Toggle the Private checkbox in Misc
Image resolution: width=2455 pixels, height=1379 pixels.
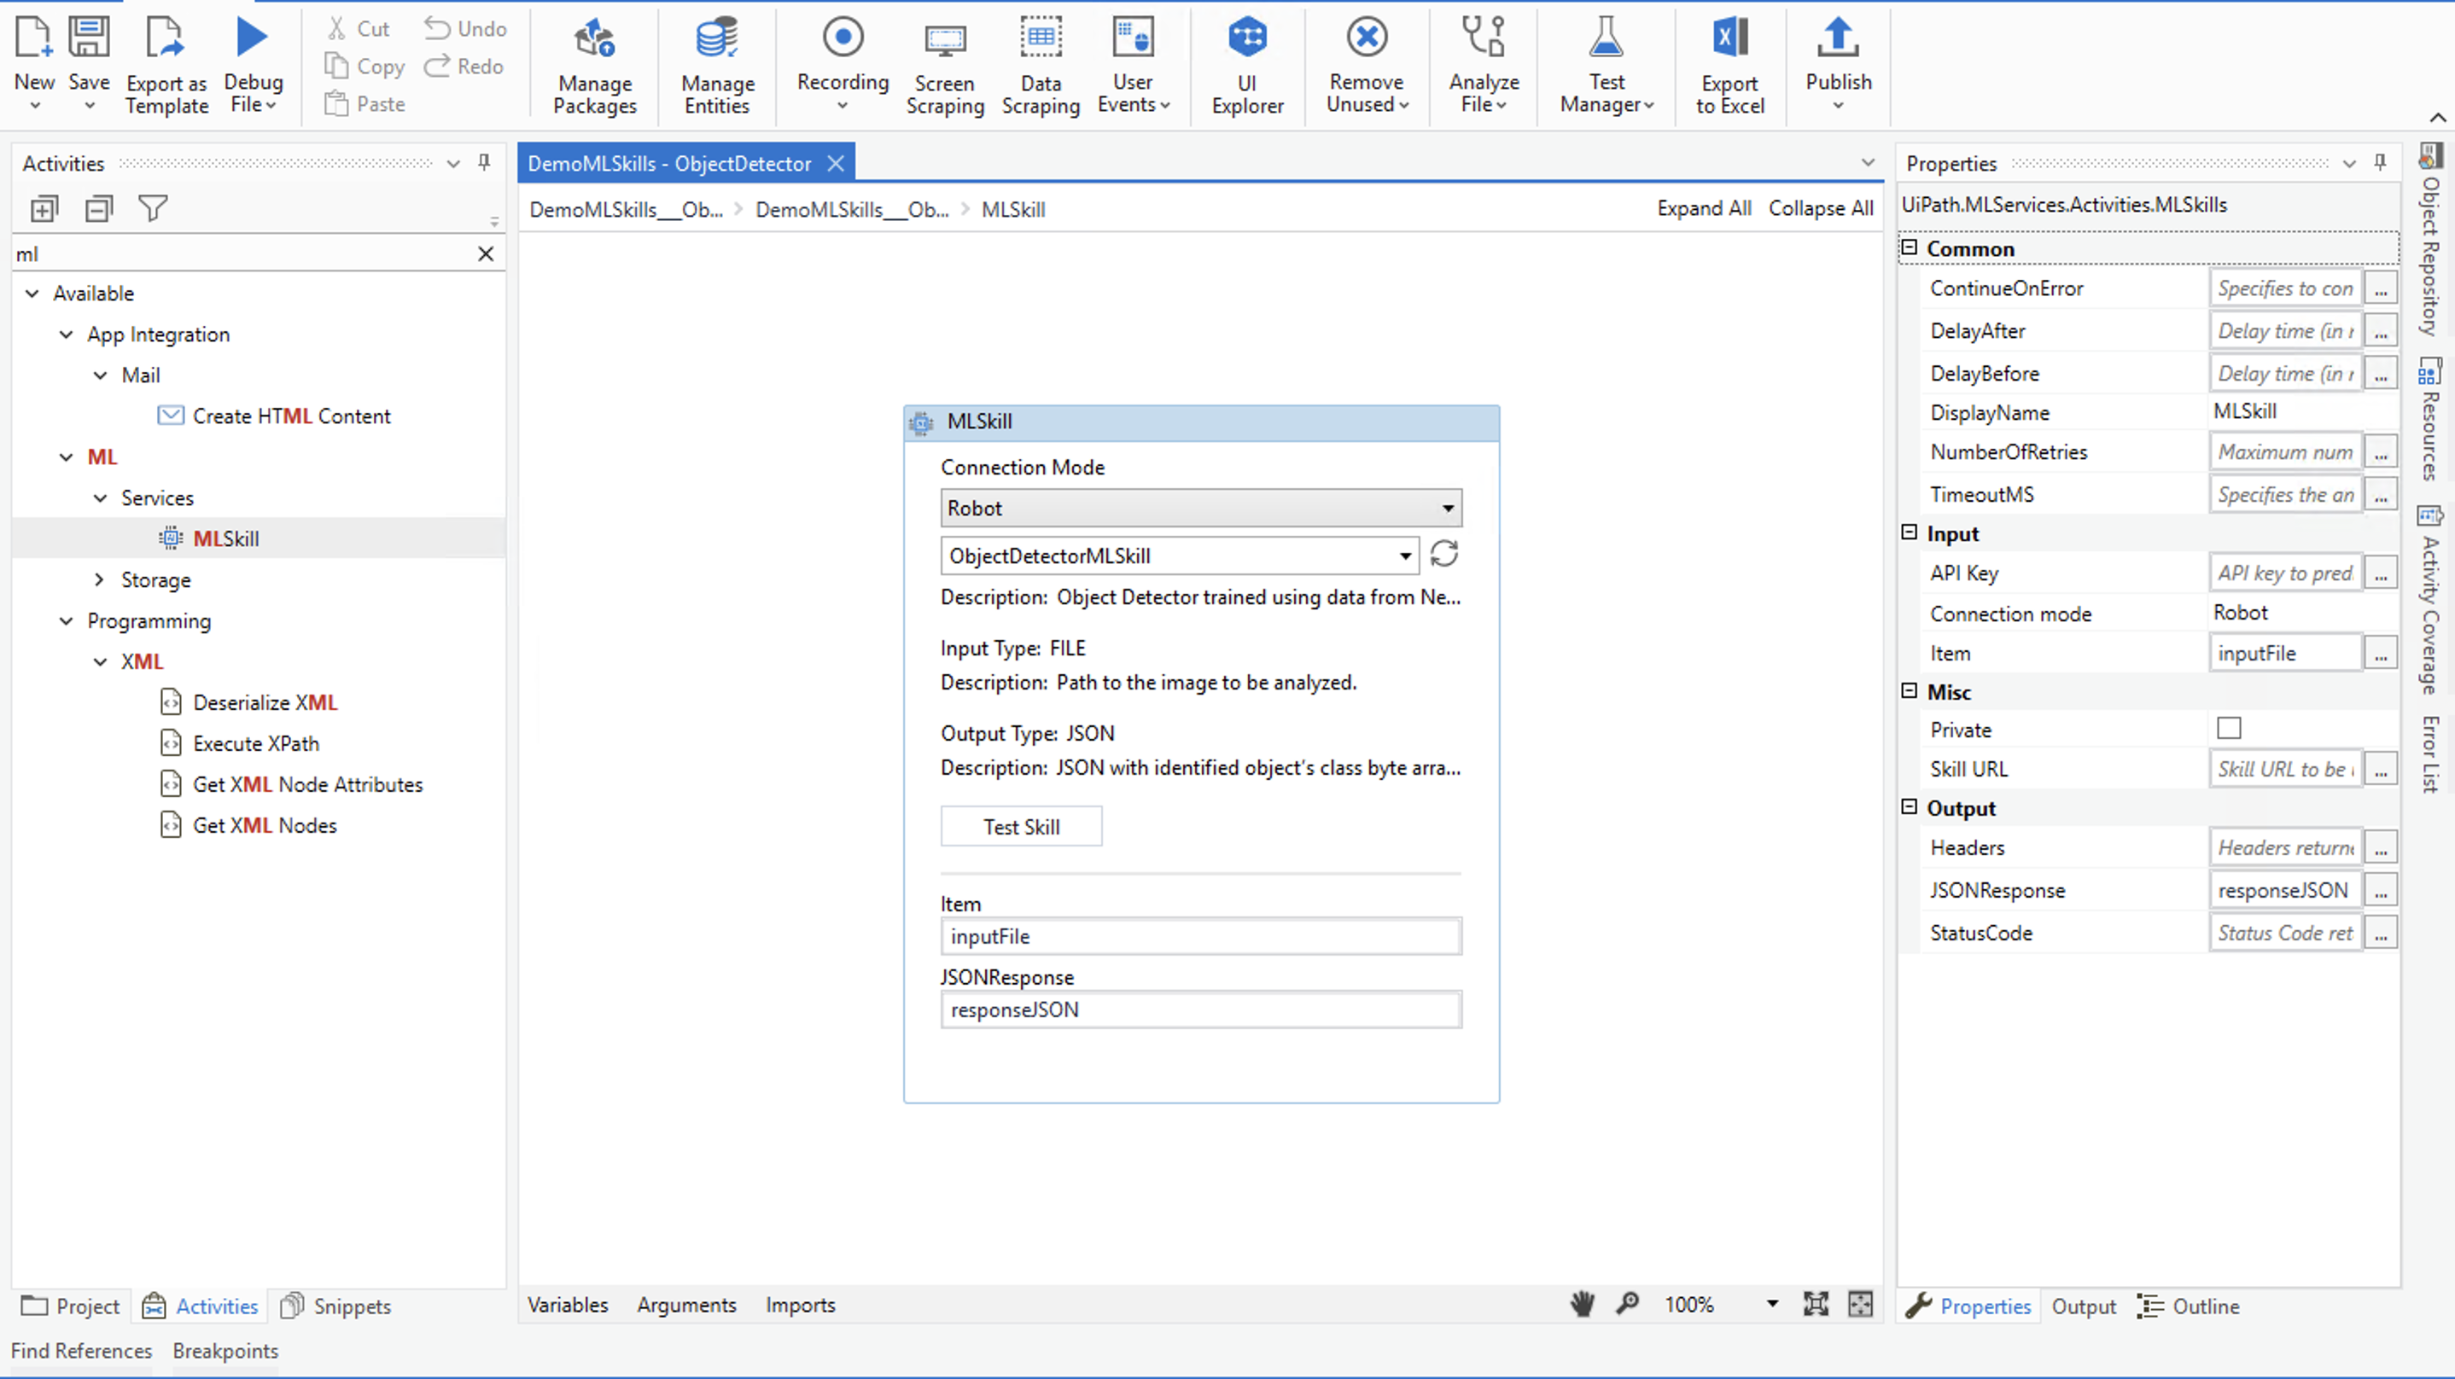[2229, 728]
